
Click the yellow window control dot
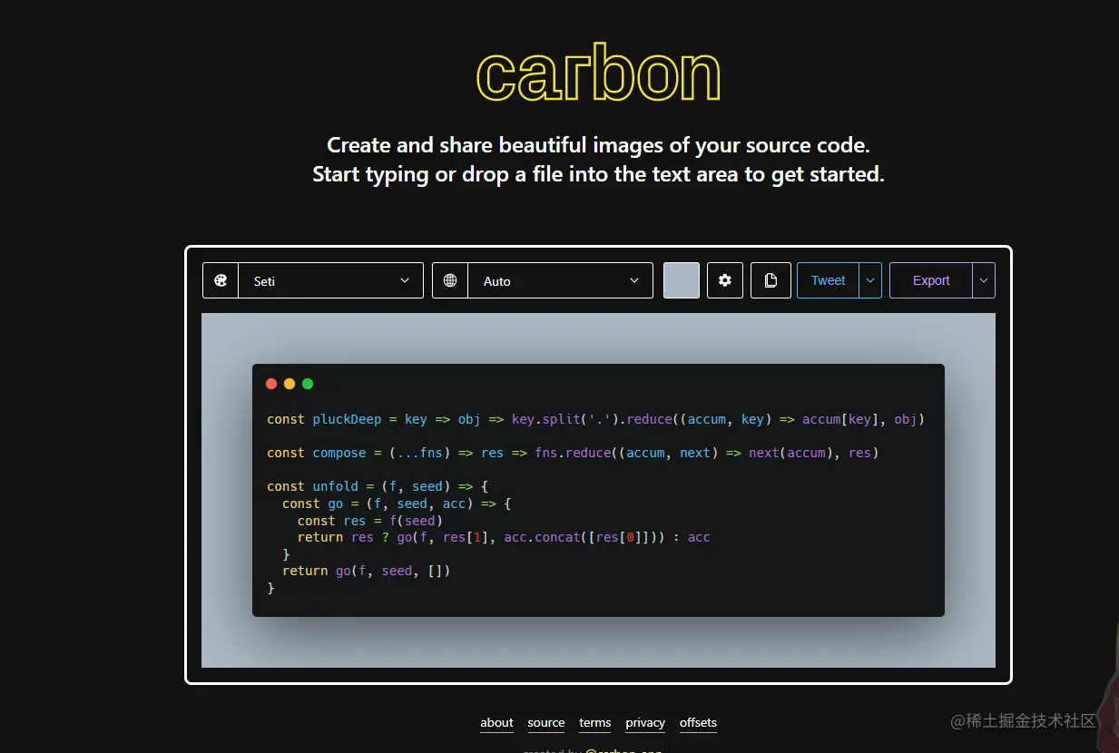[290, 384]
